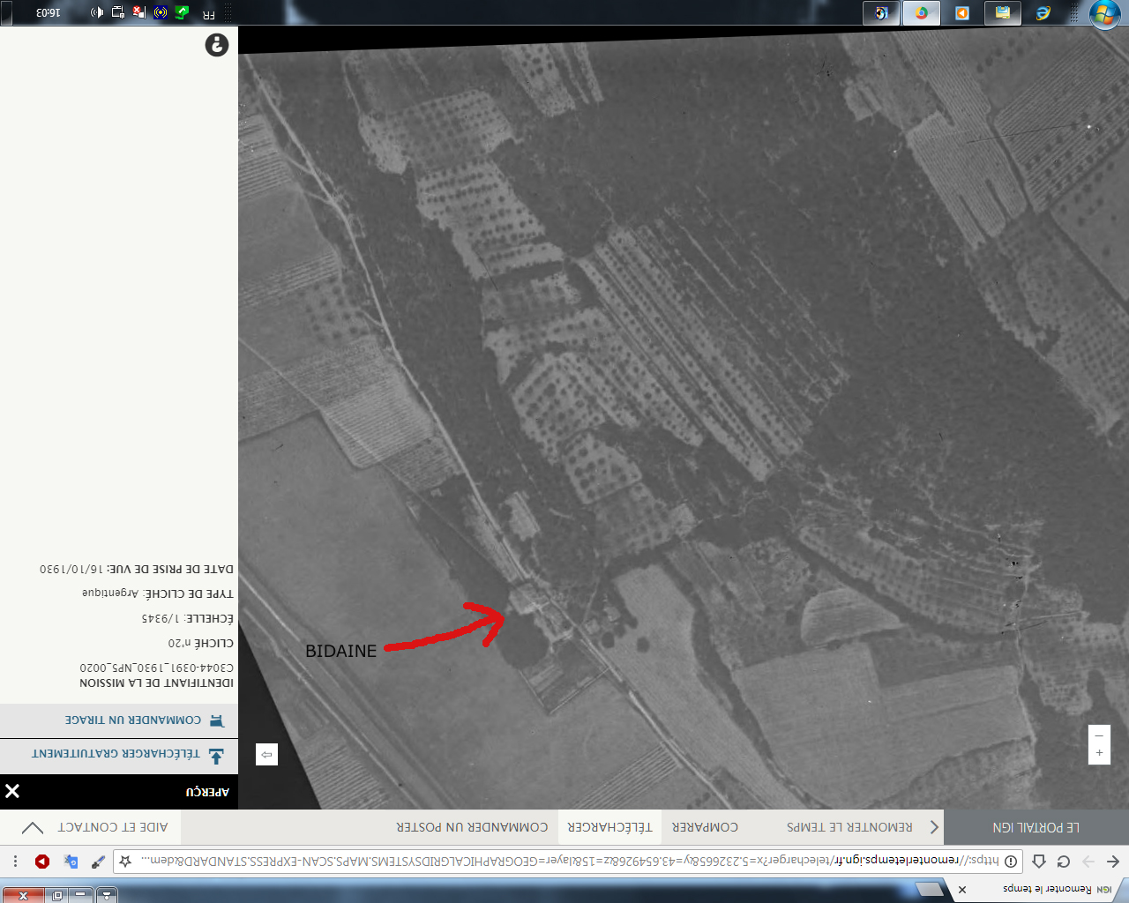Image resolution: width=1129 pixels, height=903 pixels.
Task: Click the green tray icon
Action: [x=182, y=12]
